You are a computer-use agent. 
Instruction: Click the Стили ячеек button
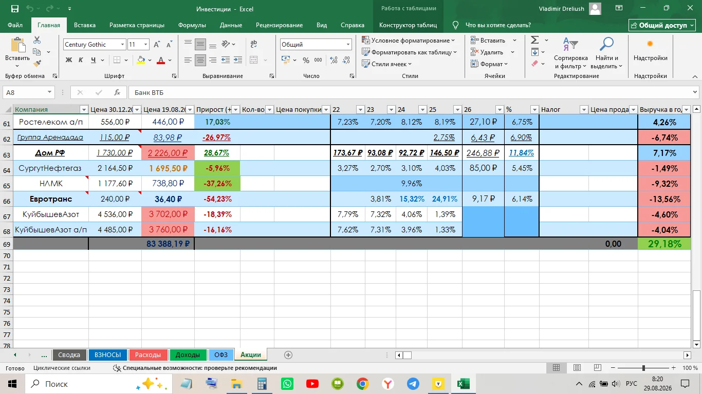(x=387, y=64)
